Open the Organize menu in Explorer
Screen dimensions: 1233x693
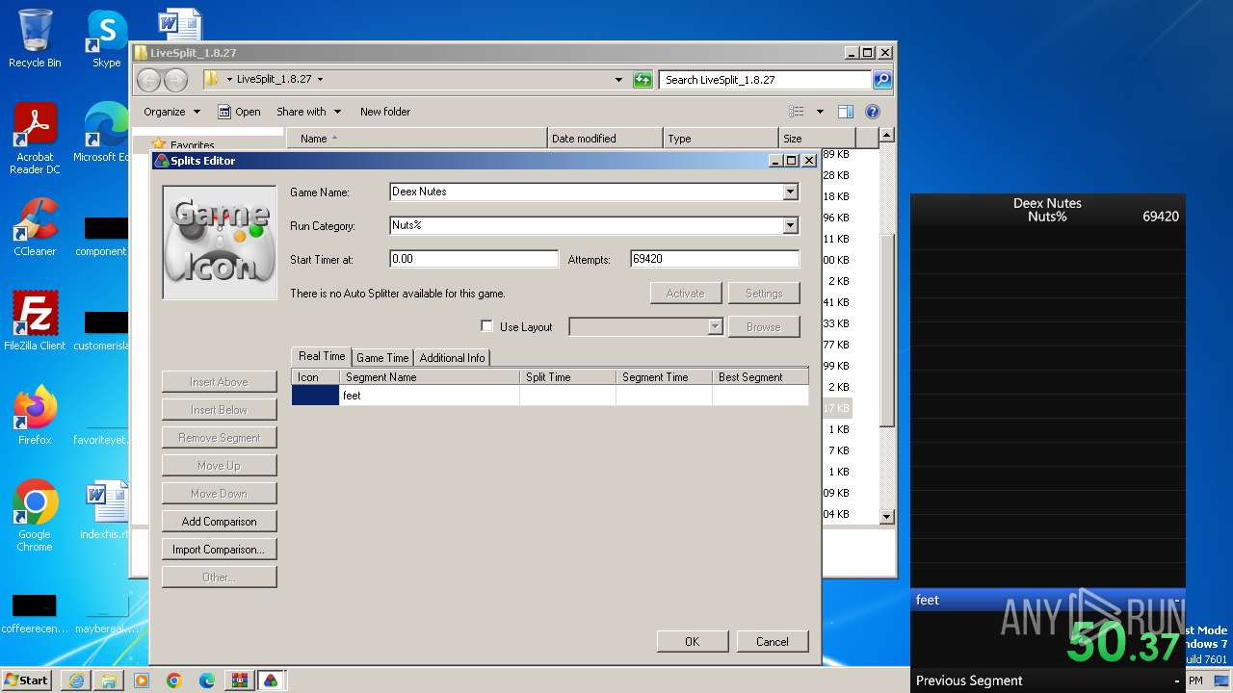click(x=171, y=112)
